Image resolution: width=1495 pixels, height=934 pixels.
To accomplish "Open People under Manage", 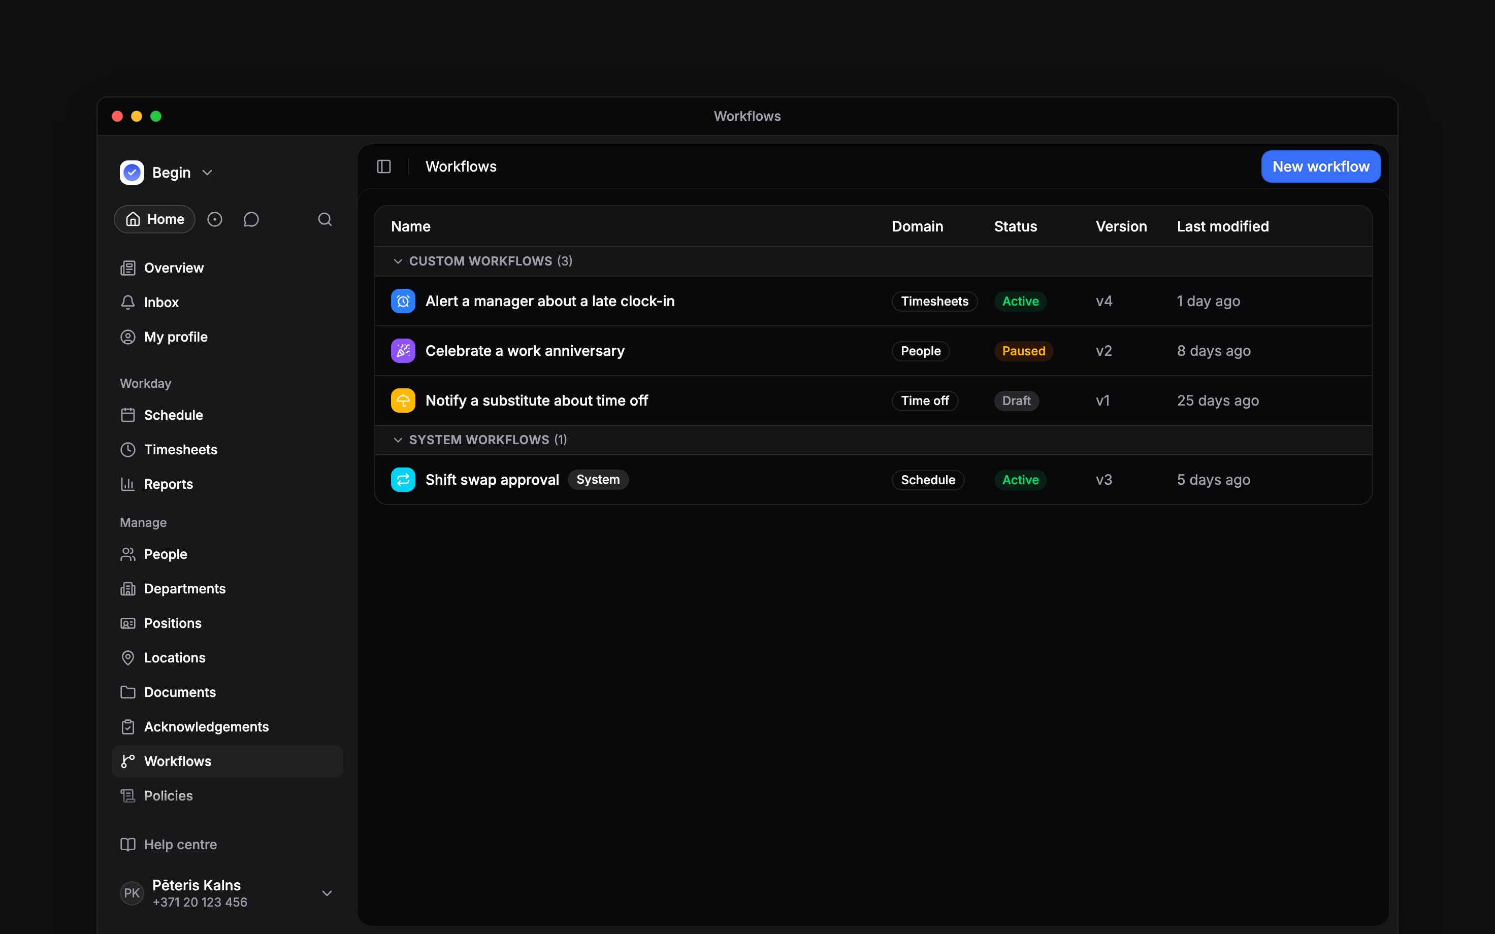I will tap(227, 554).
